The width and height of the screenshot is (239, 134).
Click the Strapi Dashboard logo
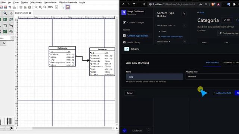(x=124, y=12)
